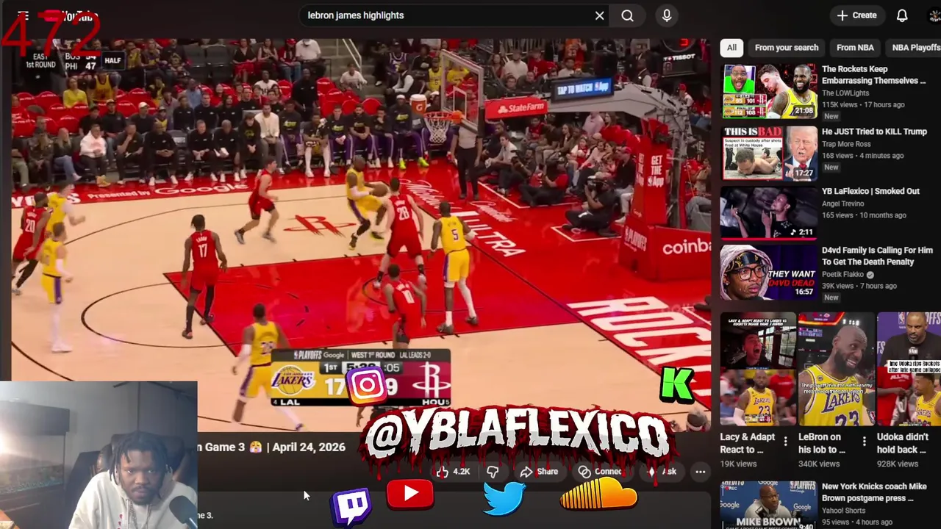Click the "LeBron on his lob to" short title
The height and width of the screenshot is (529, 941).
pos(822,443)
